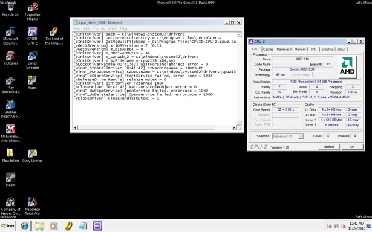Click the Start button on taskbar
Image resolution: width=372 pixels, height=232 pixels.
pyautogui.click(x=8, y=226)
